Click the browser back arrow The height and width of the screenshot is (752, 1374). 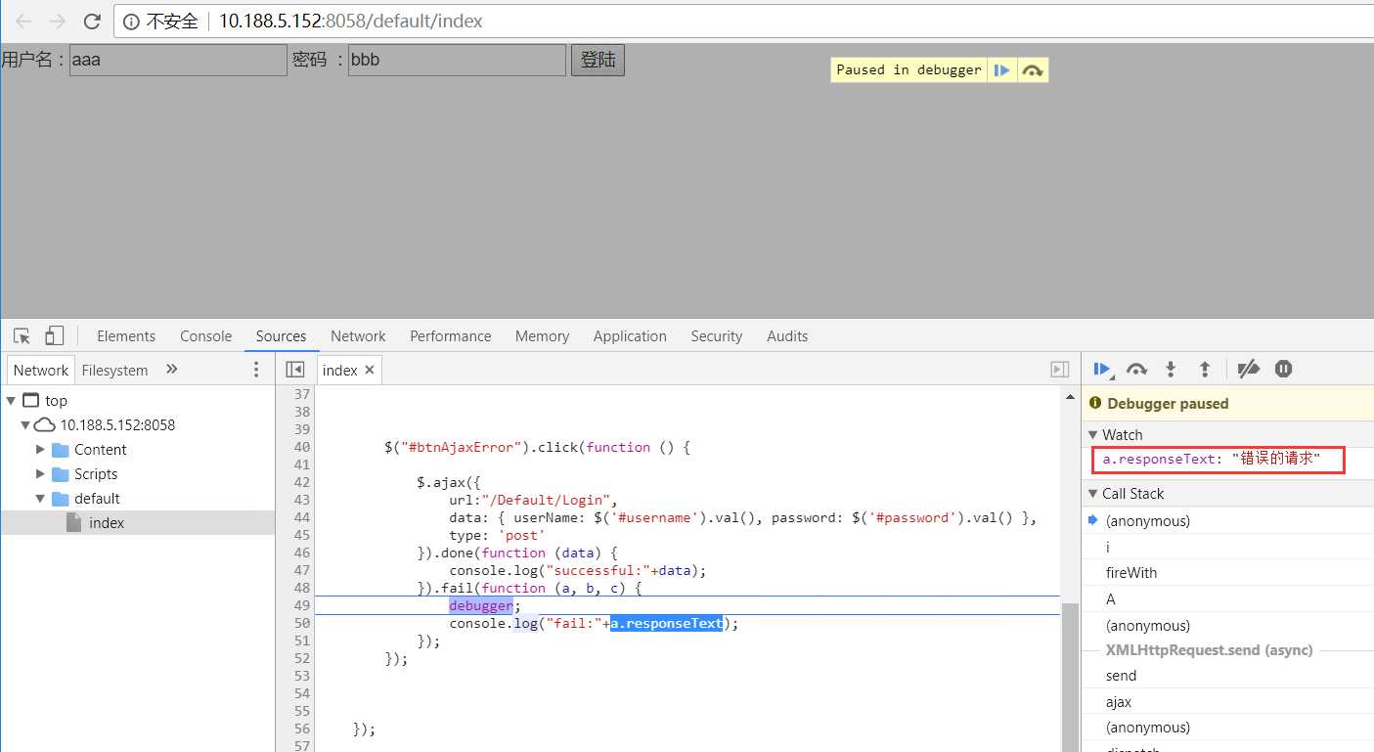[x=23, y=21]
